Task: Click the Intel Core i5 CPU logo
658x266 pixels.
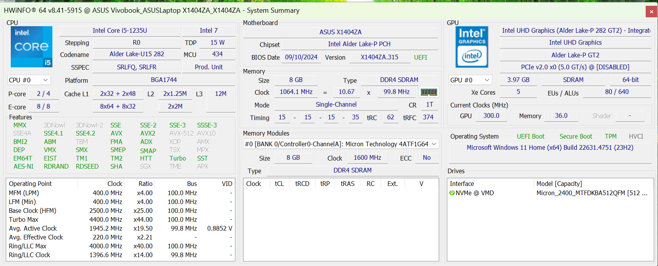Action: pos(32,47)
